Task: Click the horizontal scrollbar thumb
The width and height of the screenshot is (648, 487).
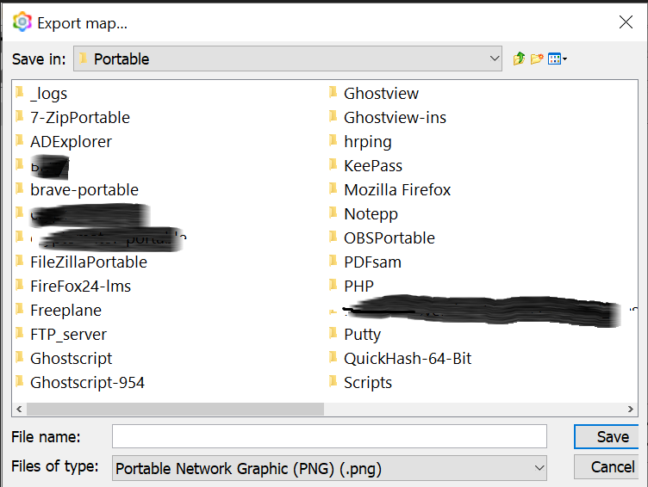Action: [x=175, y=409]
